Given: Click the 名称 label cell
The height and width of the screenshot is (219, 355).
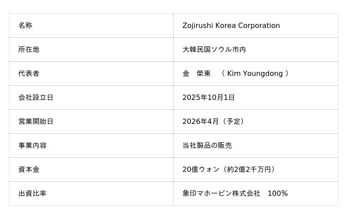Looking at the screenshot, I should [x=25, y=26].
